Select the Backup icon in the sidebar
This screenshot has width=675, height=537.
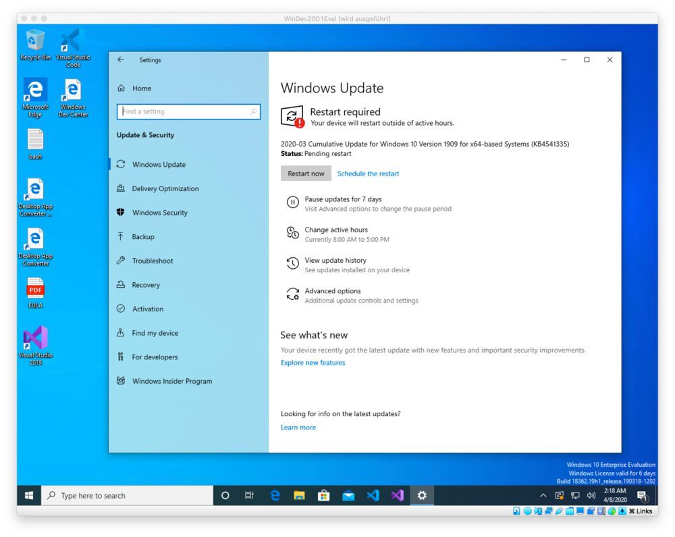(120, 236)
